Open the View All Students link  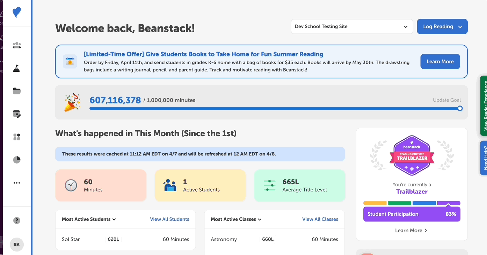169,219
